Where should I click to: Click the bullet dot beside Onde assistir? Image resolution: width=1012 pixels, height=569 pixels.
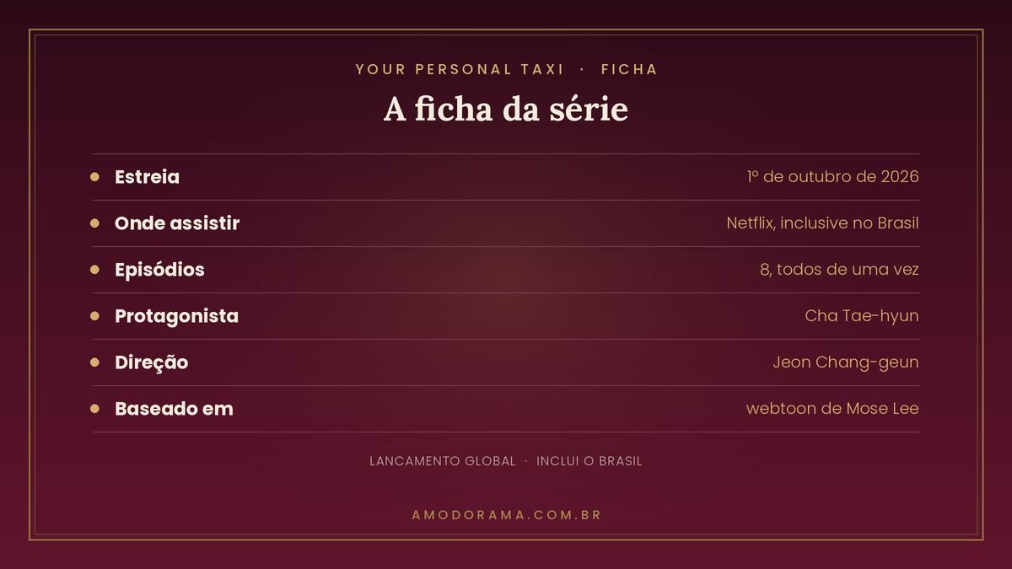(94, 223)
